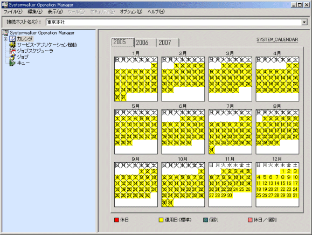Viewport: 312px width, 235px height.
Task: Click the ジョブ icon in tree
Action: [12, 57]
